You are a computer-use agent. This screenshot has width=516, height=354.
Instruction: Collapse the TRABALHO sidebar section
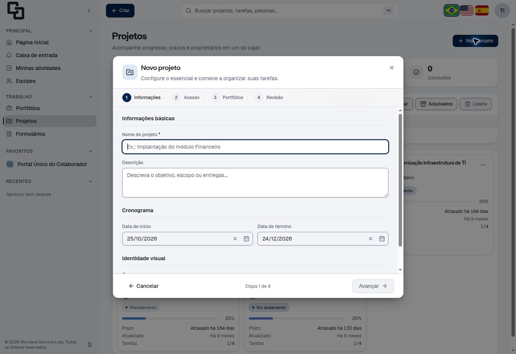point(90,97)
